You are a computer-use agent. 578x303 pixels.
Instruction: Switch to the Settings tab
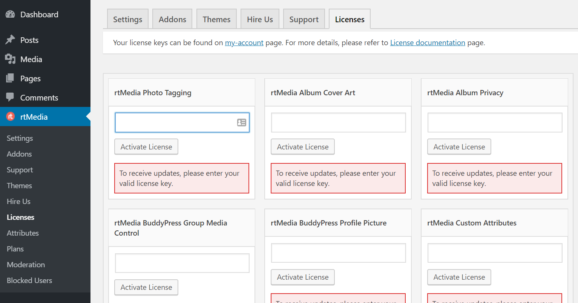point(127,18)
